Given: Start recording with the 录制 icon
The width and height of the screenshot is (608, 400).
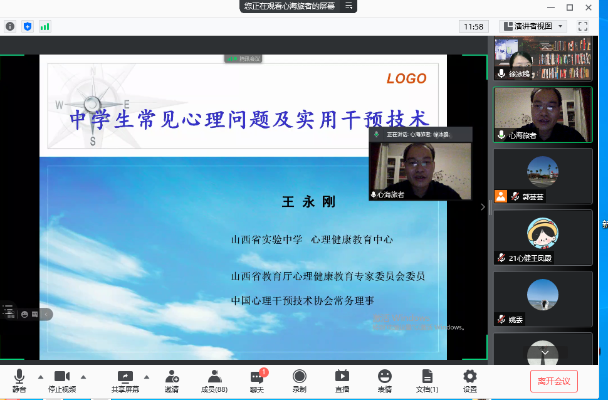Looking at the screenshot, I should click(x=299, y=379).
